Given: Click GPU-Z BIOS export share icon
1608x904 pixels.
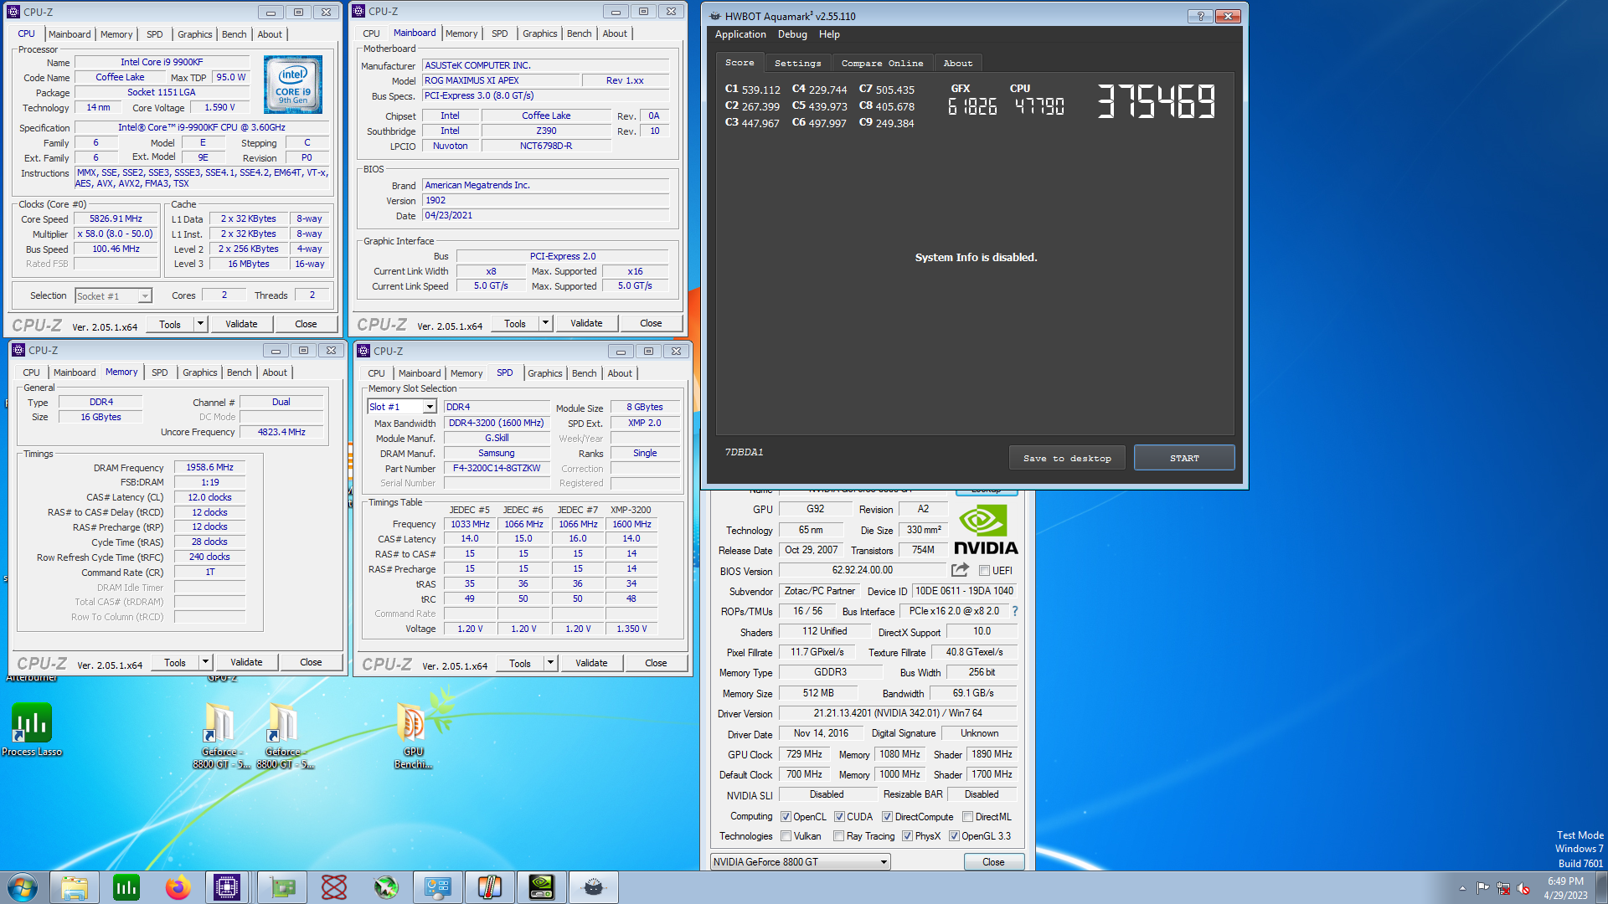Looking at the screenshot, I should pyautogui.click(x=960, y=570).
